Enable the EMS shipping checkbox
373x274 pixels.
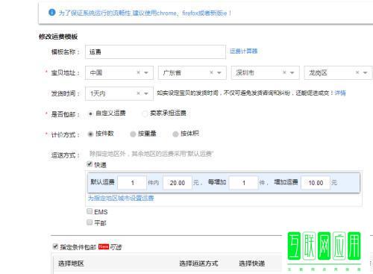90,211
